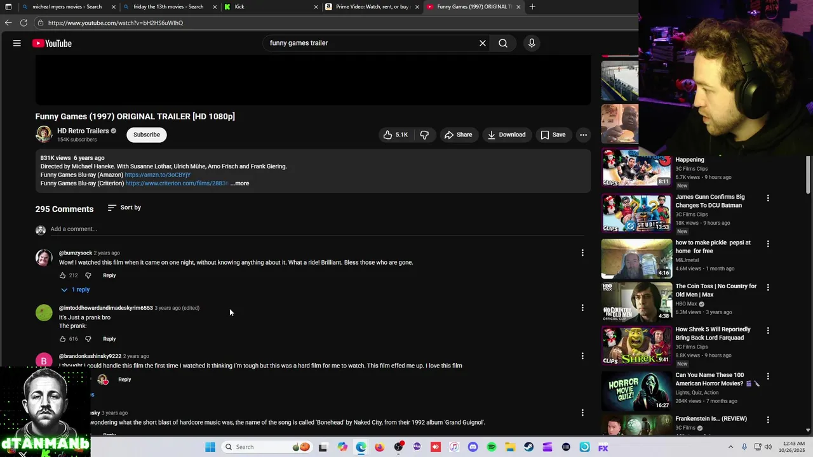The width and height of the screenshot is (813, 457).
Task: Open Steam from the taskbar
Action: pyautogui.click(x=528, y=447)
